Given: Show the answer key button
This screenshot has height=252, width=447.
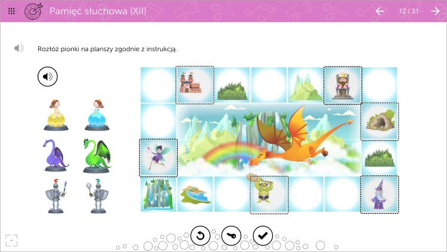Looking at the screenshot, I should pos(231,235).
